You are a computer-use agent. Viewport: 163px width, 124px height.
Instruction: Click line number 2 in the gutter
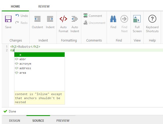click(x=7, y=50)
